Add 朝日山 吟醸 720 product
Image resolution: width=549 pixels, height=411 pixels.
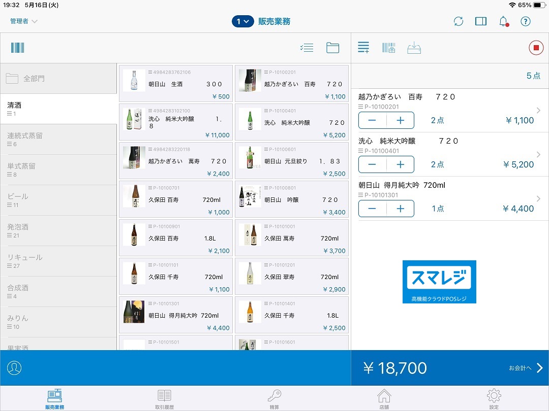click(x=292, y=199)
